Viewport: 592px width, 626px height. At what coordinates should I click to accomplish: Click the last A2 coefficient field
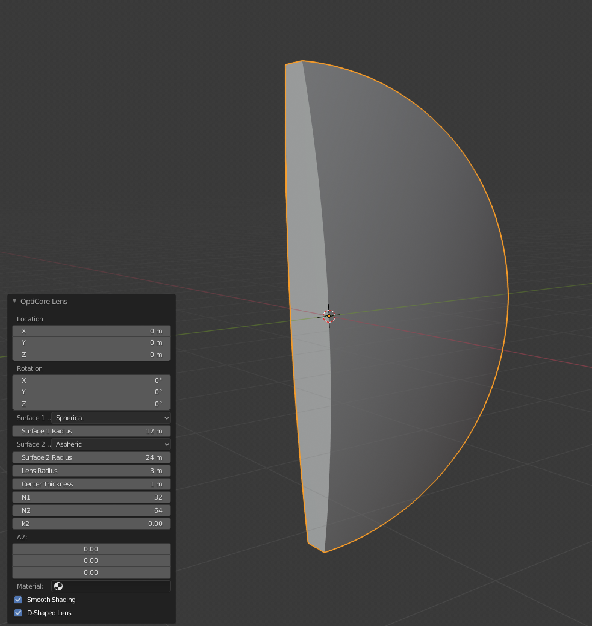coord(92,572)
